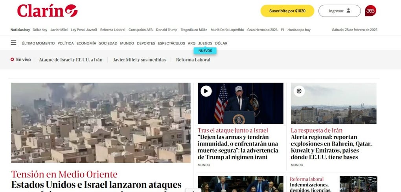Screen dimensions: 401x192
Task: Open Alerta regional explosions article headline
Action: click(331, 147)
